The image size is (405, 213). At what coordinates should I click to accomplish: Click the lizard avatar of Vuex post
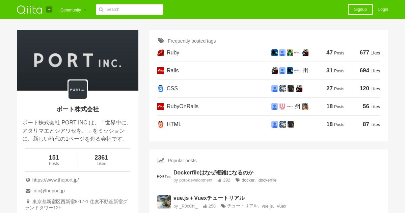pos(164,202)
